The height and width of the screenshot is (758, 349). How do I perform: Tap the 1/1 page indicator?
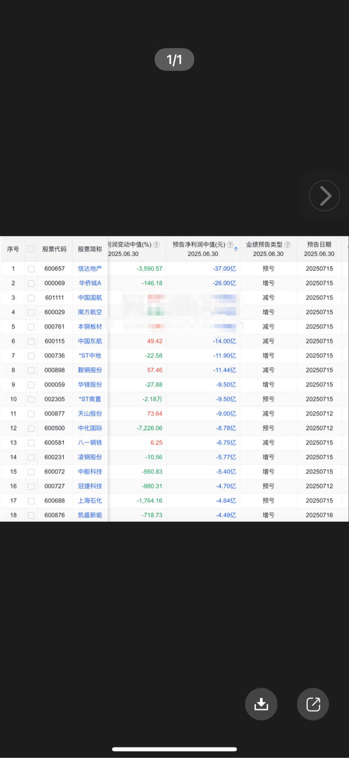[x=174, y=60]
